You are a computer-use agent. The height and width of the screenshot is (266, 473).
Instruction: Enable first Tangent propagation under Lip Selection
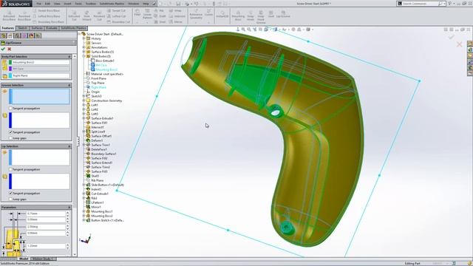coord(10,169)
